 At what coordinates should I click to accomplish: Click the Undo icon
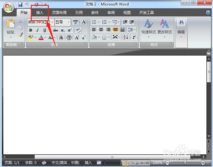pyautogui.click(x=27, y=5)
